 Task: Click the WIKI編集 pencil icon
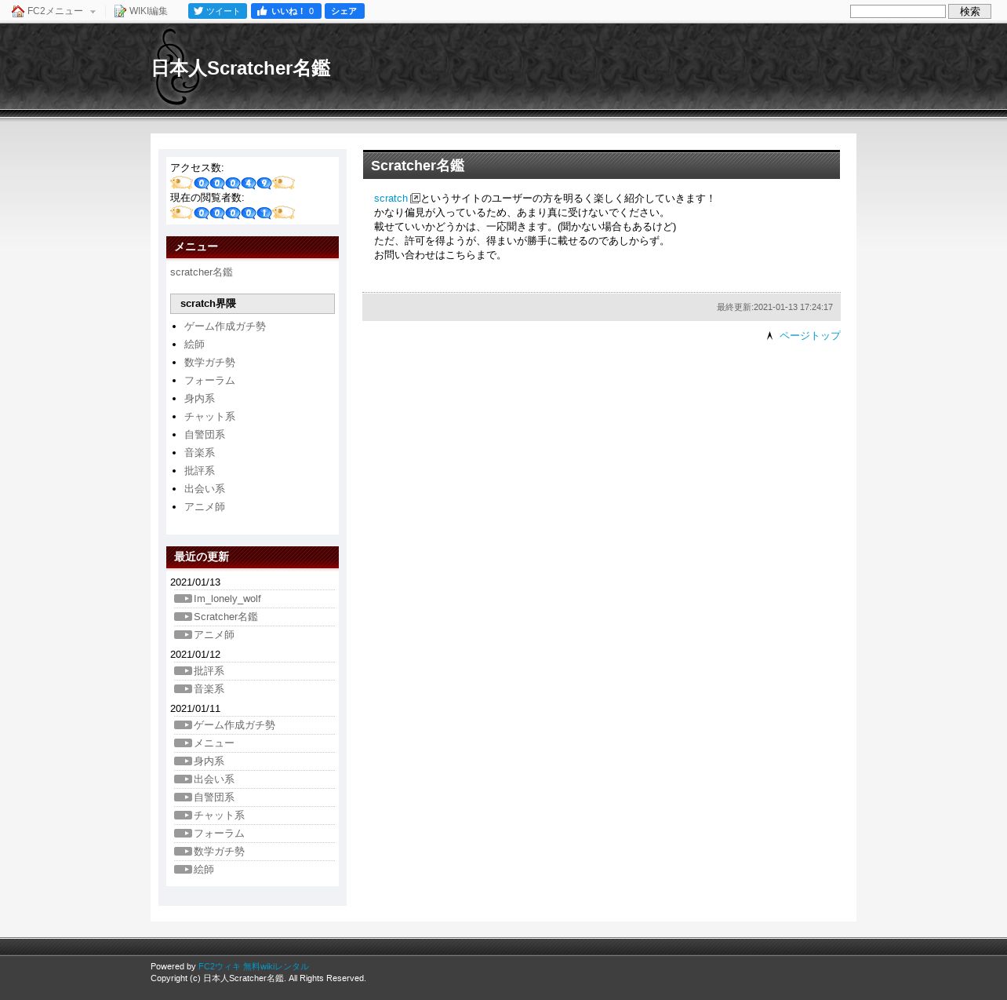[120, 11]
